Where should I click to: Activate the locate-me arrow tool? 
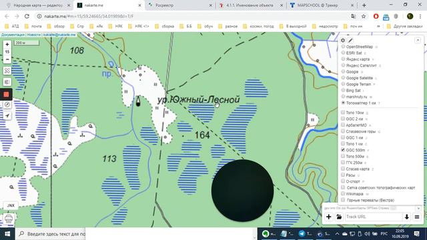pyautogui.click(x=7, y=115)
